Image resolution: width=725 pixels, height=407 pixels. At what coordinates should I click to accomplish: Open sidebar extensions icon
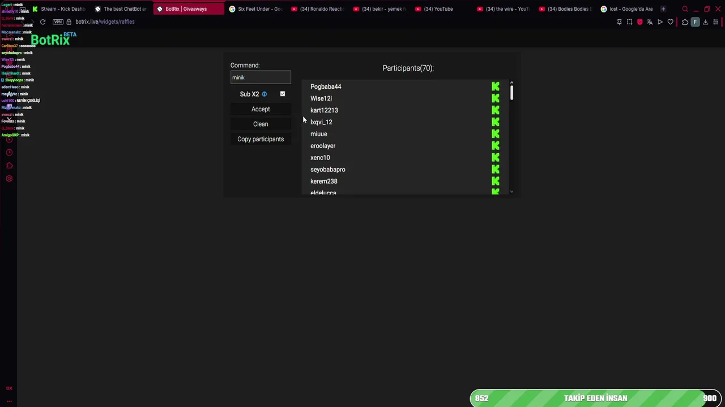coord(9,166)
